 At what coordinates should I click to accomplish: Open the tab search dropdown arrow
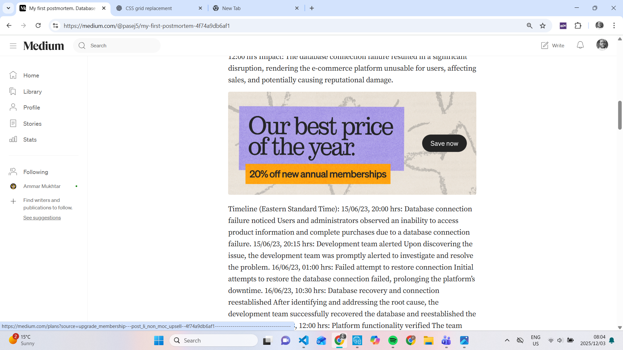[x=8, y=8]
